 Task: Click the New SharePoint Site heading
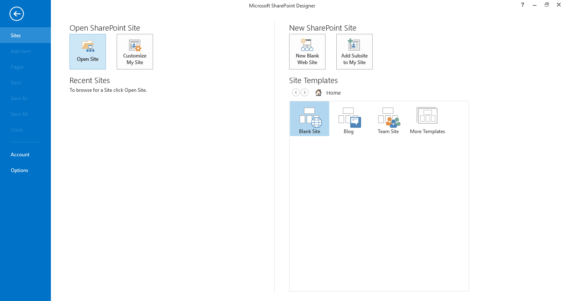click(323, 28)
